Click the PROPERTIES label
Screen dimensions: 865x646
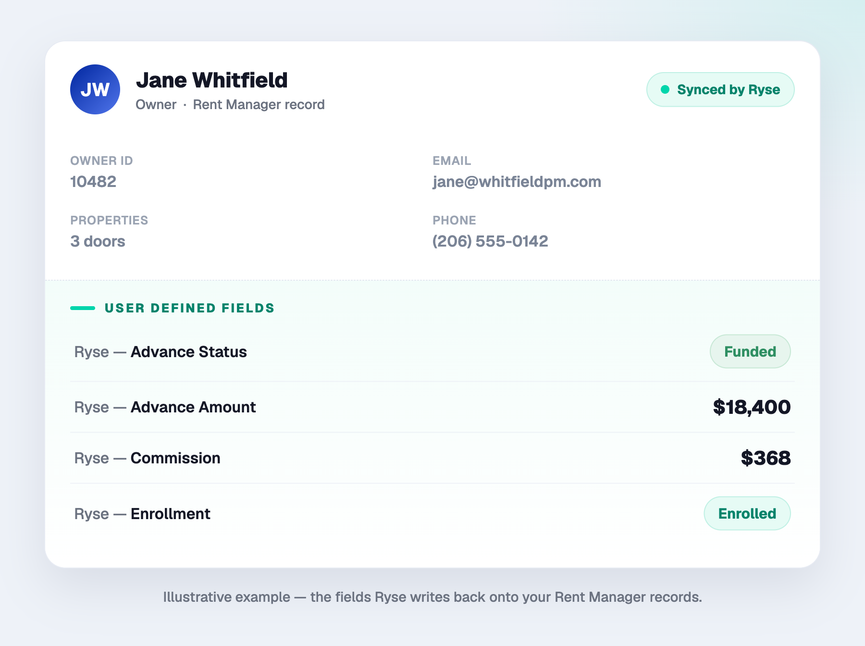tap(109, 220)
